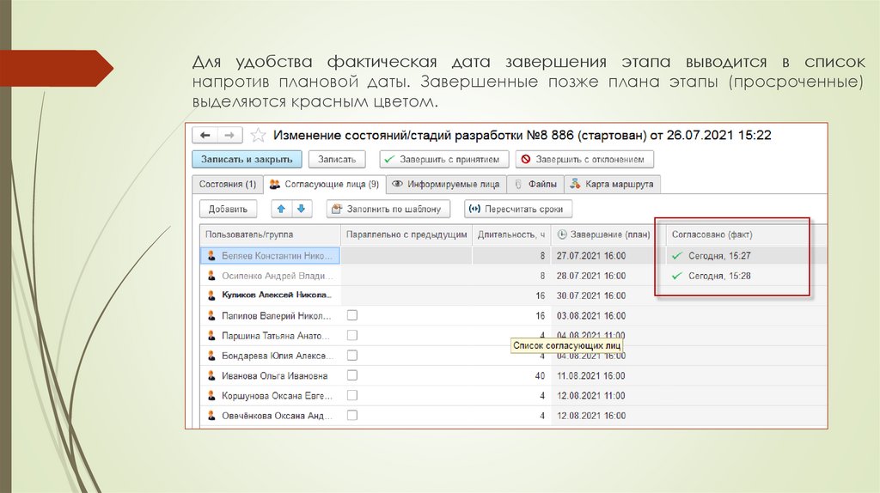
Task: Click user icon beside Иванова Ольга Ивановна
Action: [211, 376]
